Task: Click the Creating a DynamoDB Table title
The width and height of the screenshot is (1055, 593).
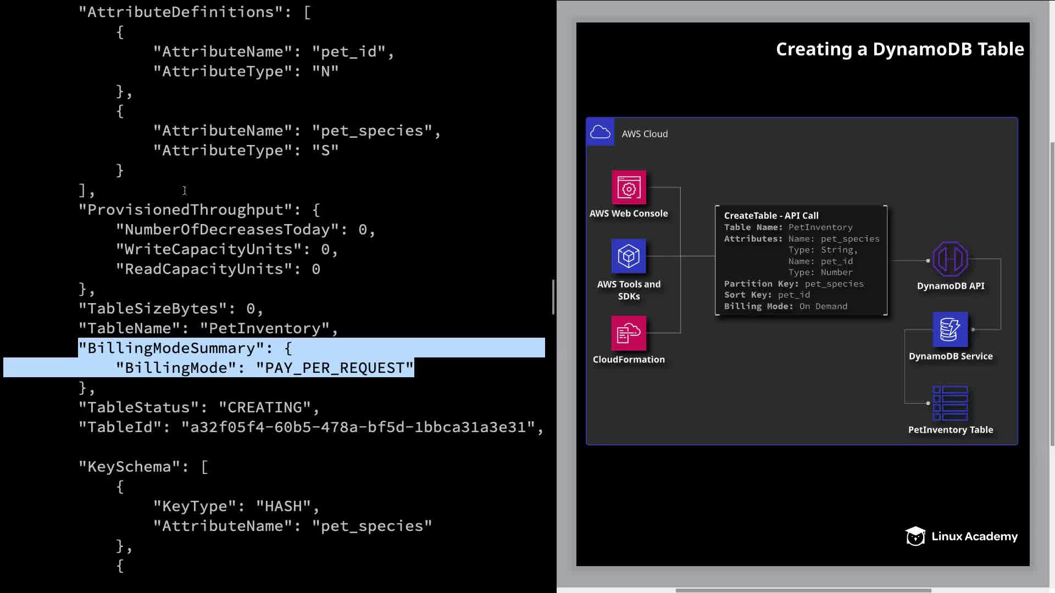Action: pos(899,49)
